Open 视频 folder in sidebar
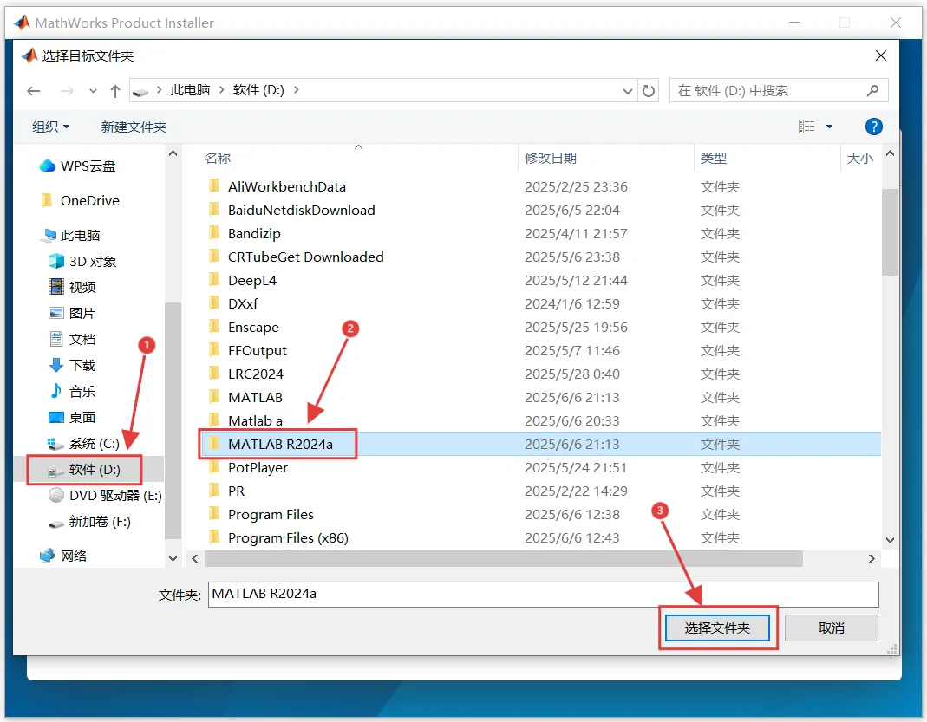 point(71,287)
